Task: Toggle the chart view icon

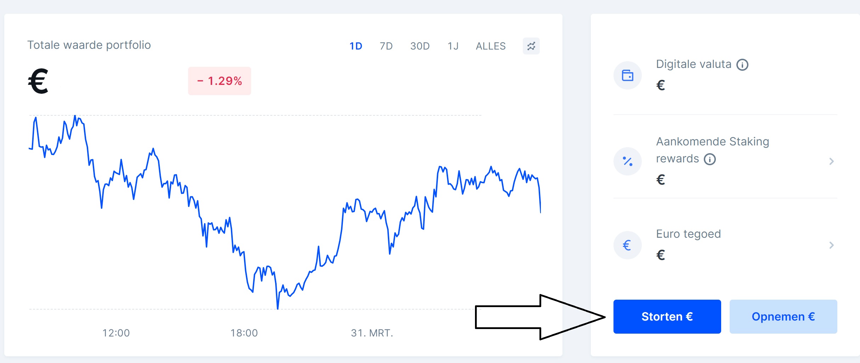Action: [531, 46]
